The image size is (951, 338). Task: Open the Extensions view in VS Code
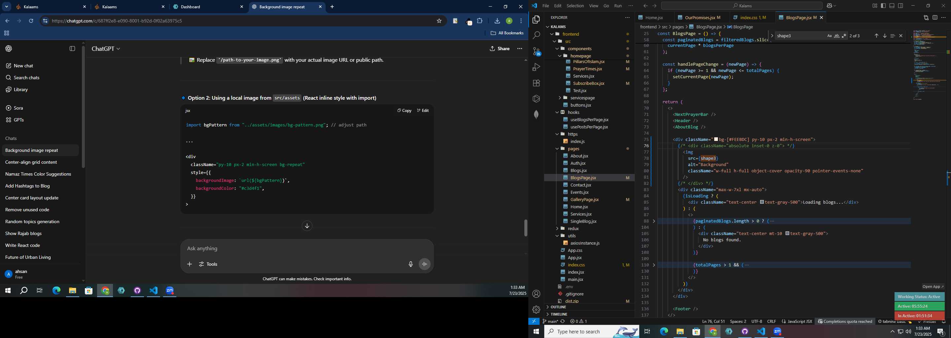pyautogui.click(x=536, y=83)
